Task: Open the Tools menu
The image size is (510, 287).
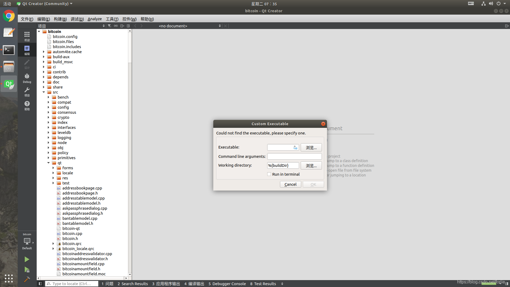Action: (112, 19)
